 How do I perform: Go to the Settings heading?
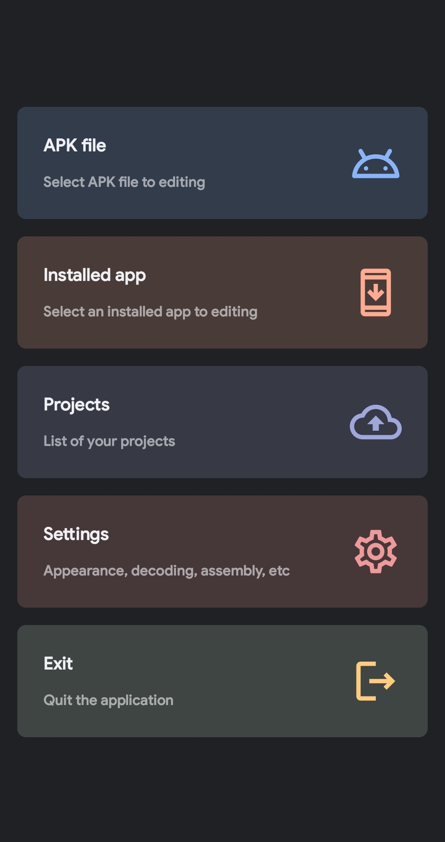(x=76, y=534)
